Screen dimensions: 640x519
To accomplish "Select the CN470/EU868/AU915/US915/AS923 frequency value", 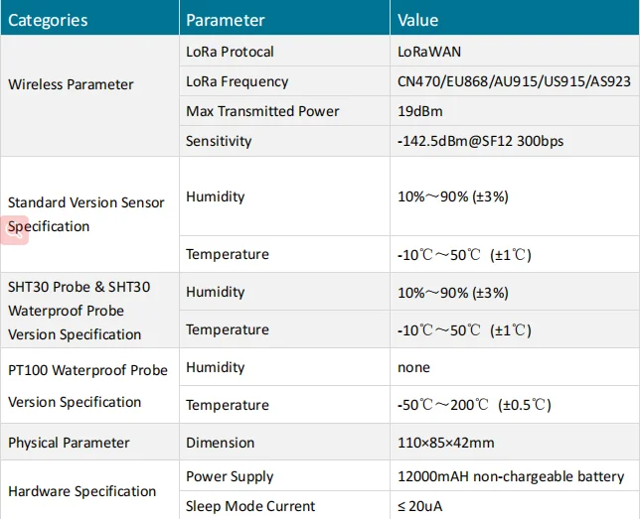I will (509, 81).
